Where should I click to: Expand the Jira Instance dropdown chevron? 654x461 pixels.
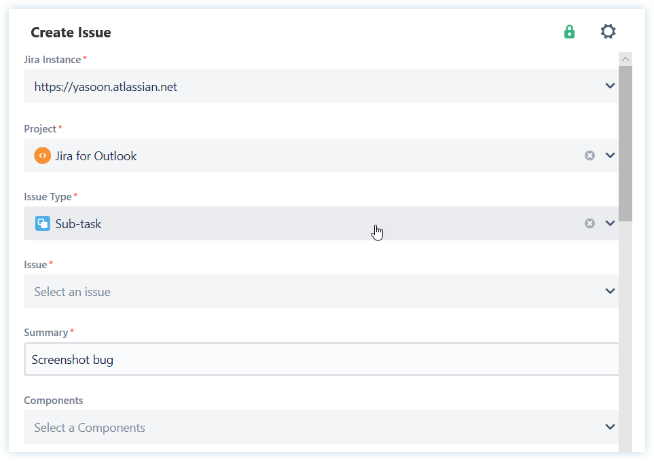click(x=610, y=86)
